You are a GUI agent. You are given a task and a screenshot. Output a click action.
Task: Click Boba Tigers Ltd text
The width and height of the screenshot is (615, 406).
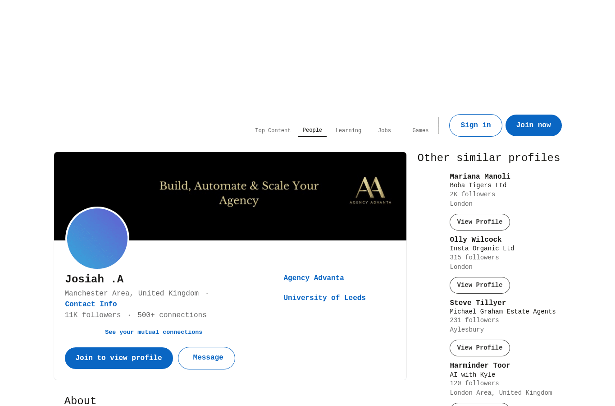[478, 185]
